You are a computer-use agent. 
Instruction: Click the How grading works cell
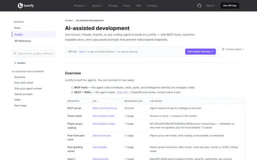click(75, 149)
